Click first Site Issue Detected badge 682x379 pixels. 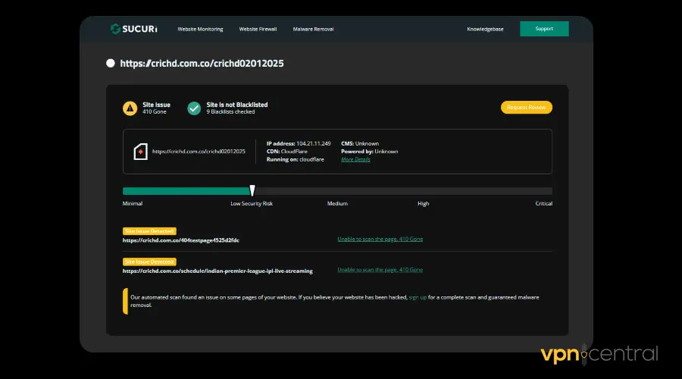pos(149,231)
